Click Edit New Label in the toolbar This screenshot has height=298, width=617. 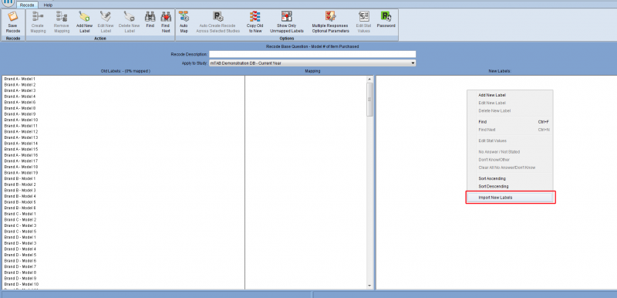106,22
